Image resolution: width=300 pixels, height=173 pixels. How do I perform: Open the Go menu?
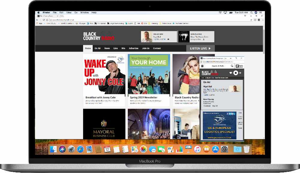tap(76, 13)
